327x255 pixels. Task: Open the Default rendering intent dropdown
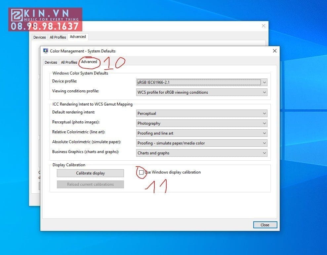coord(264,113)
